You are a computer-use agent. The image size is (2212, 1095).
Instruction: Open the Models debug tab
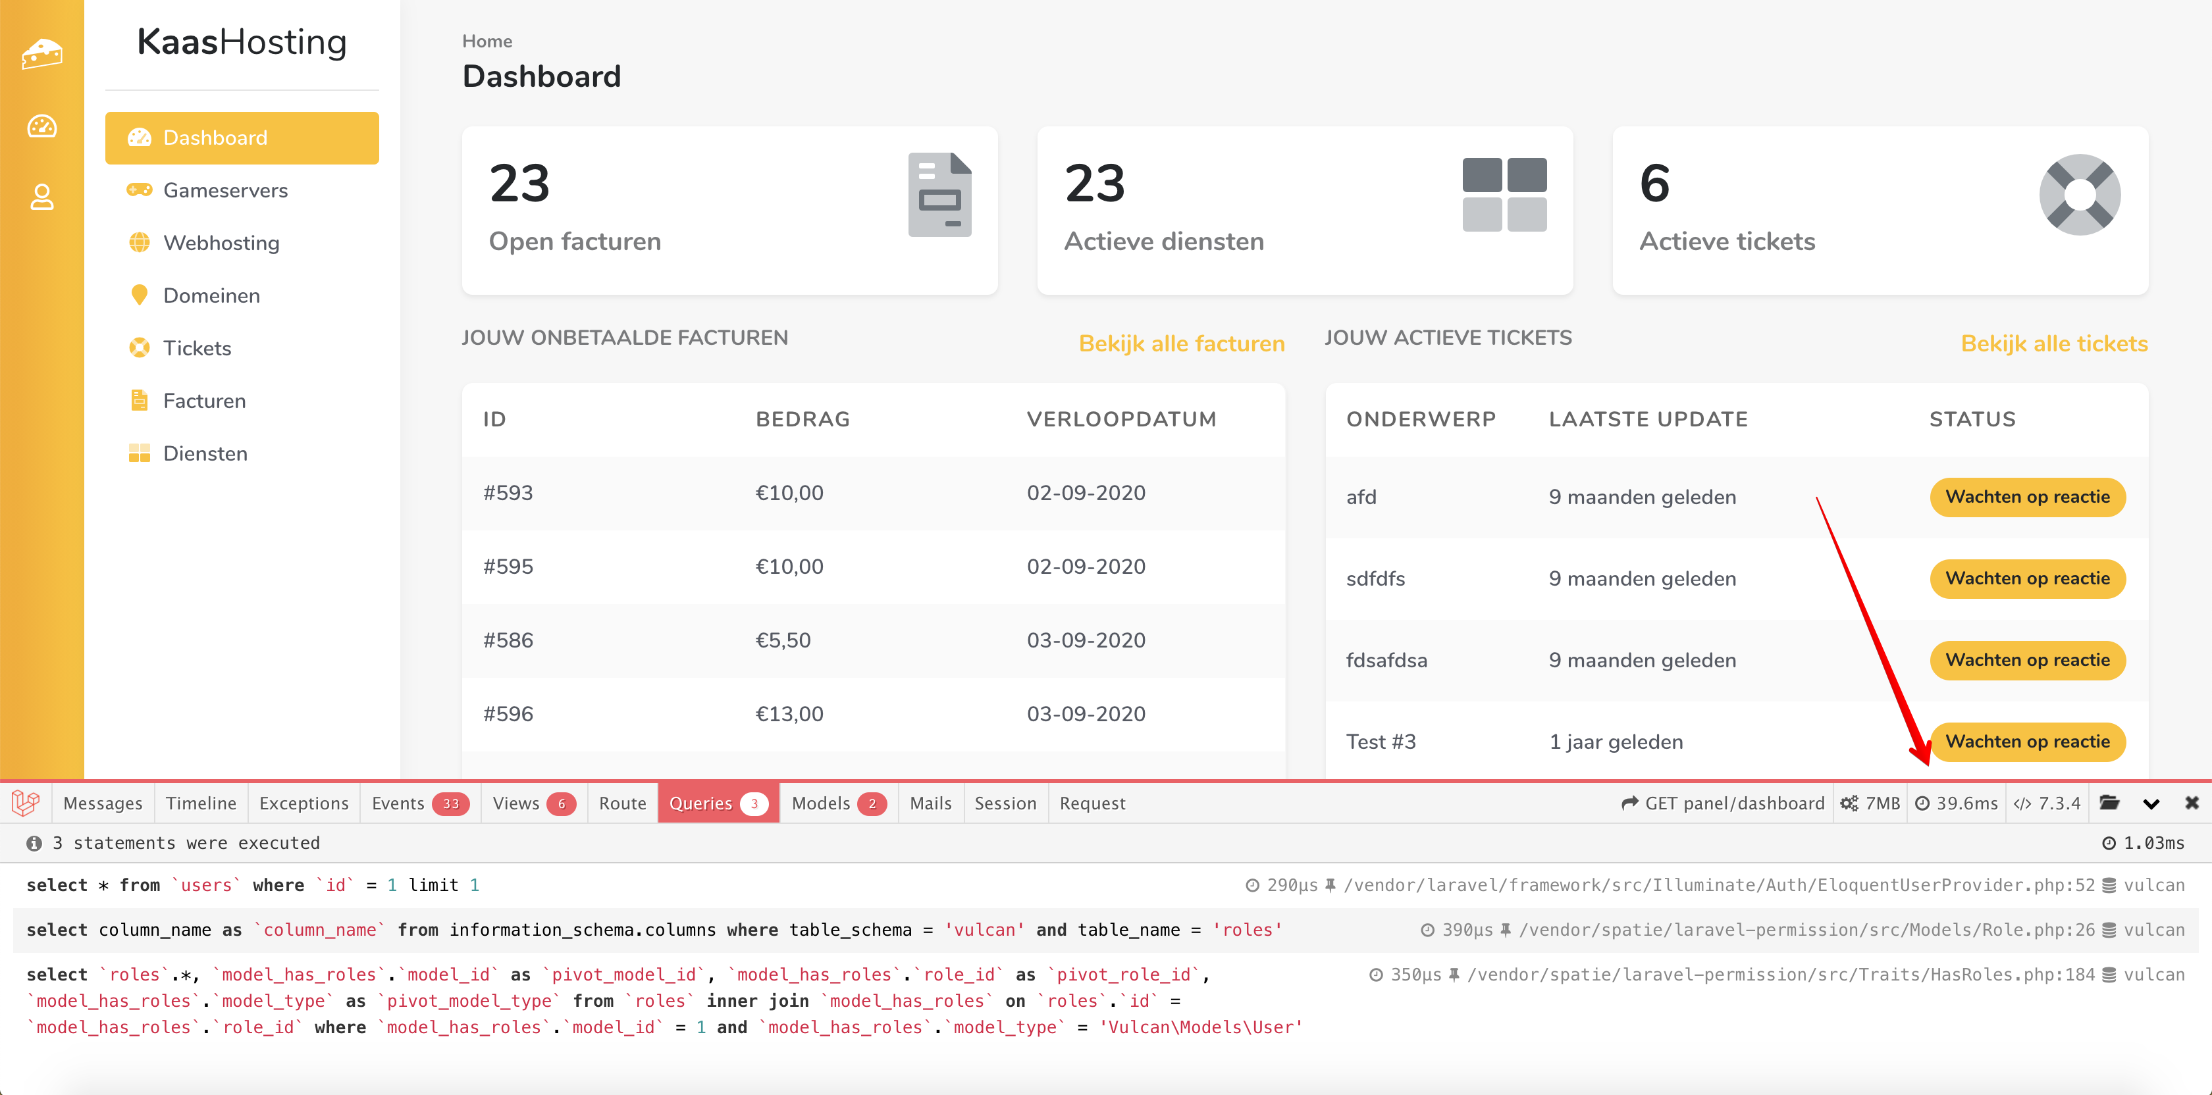click(837, 803)
